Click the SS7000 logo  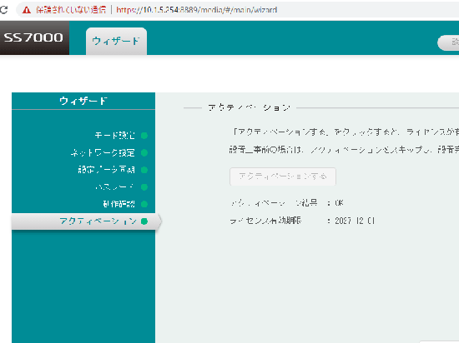(x=33, y=37)
